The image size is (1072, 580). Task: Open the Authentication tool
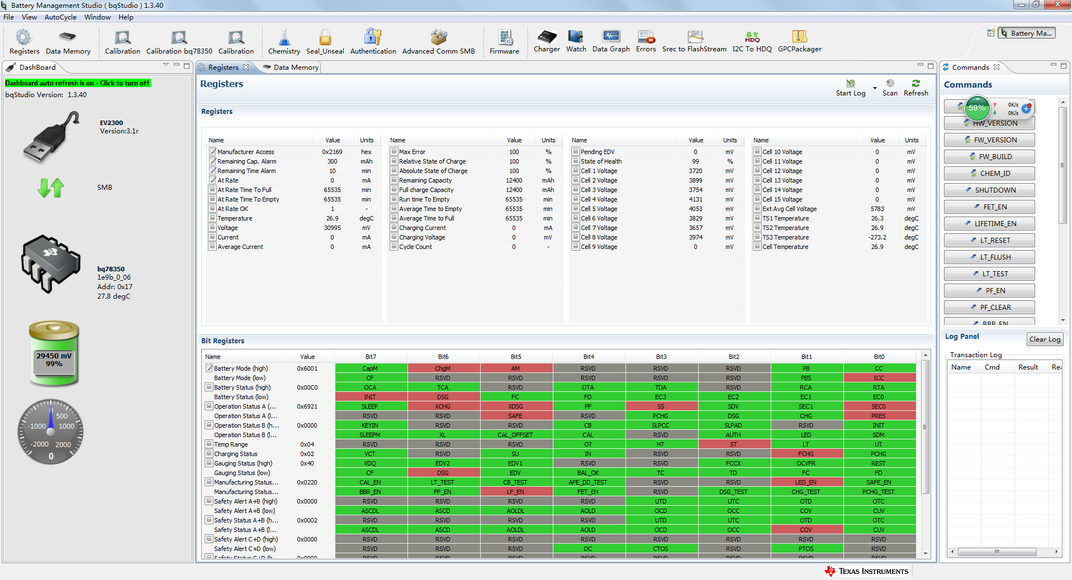373,42
